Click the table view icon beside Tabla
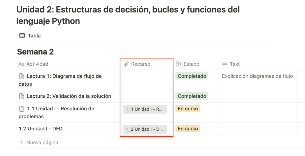Viewport: 305px width, 156px height. (x=22, y=36)
